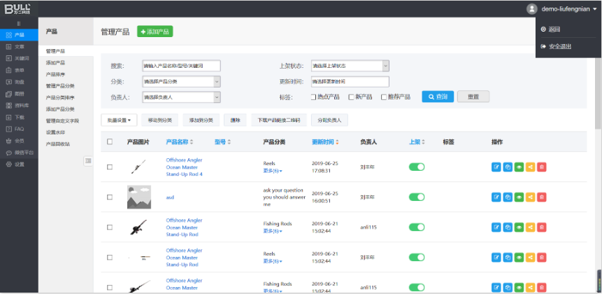Click edit icon for first product row
This screenshot has width=602, height=294.
click(496, 167)
